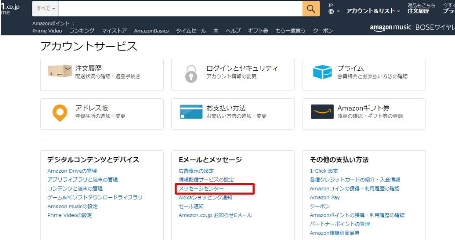Viewport: 455px width, 240px height.
Task: Click the Amazon gift card smile icon
Action: (322, 112)
